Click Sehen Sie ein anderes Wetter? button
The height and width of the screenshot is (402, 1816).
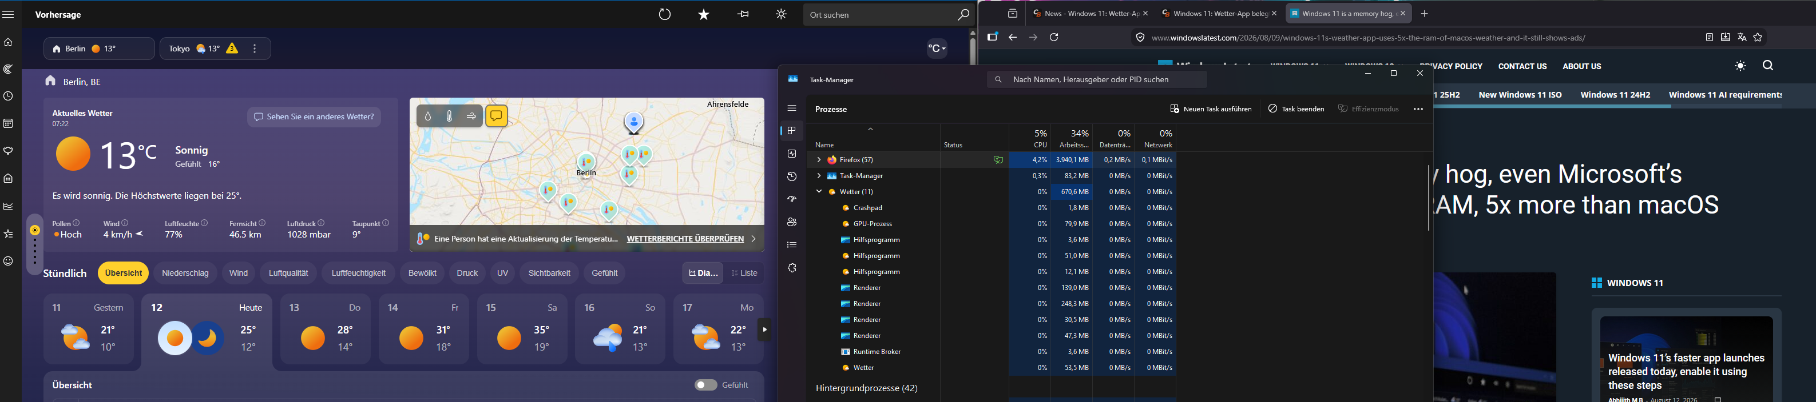coord(314,117)
